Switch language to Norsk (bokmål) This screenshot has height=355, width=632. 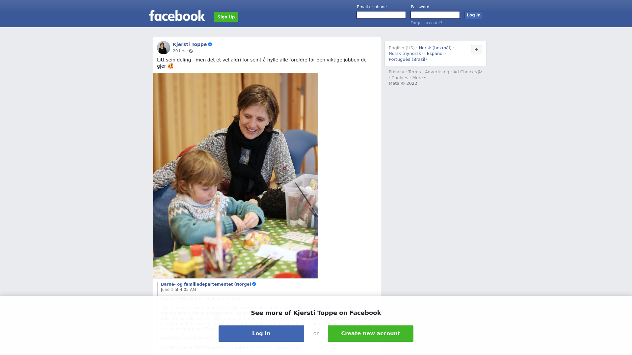click(x=435, y=48)
